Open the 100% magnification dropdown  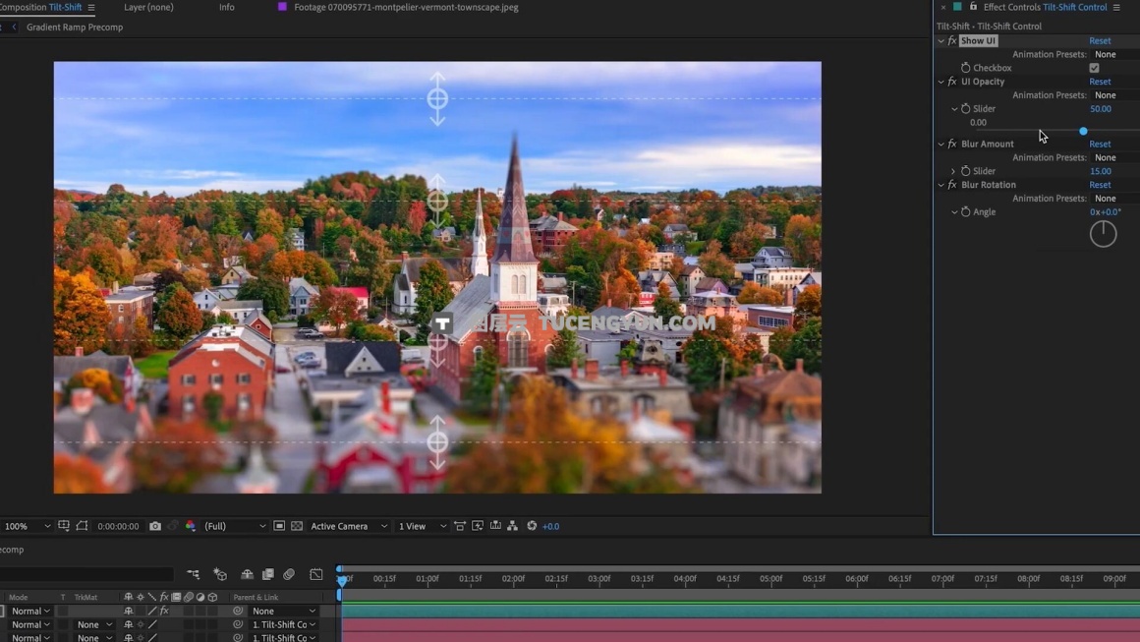tap(28, 526)
